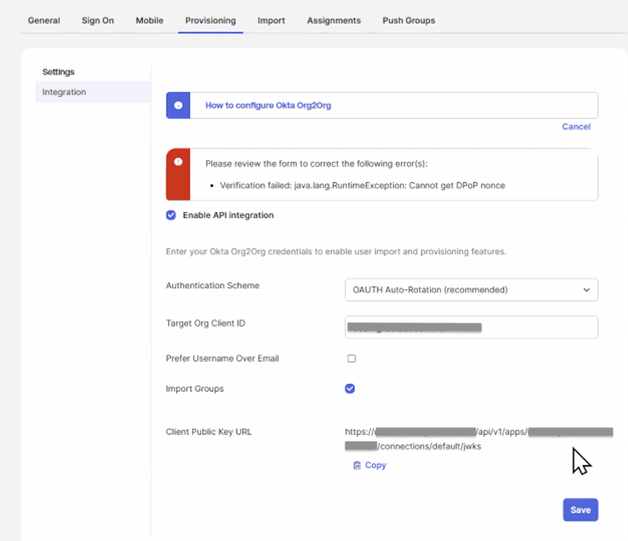
Task: Click the Save button
Action: [x=580, y=510]
